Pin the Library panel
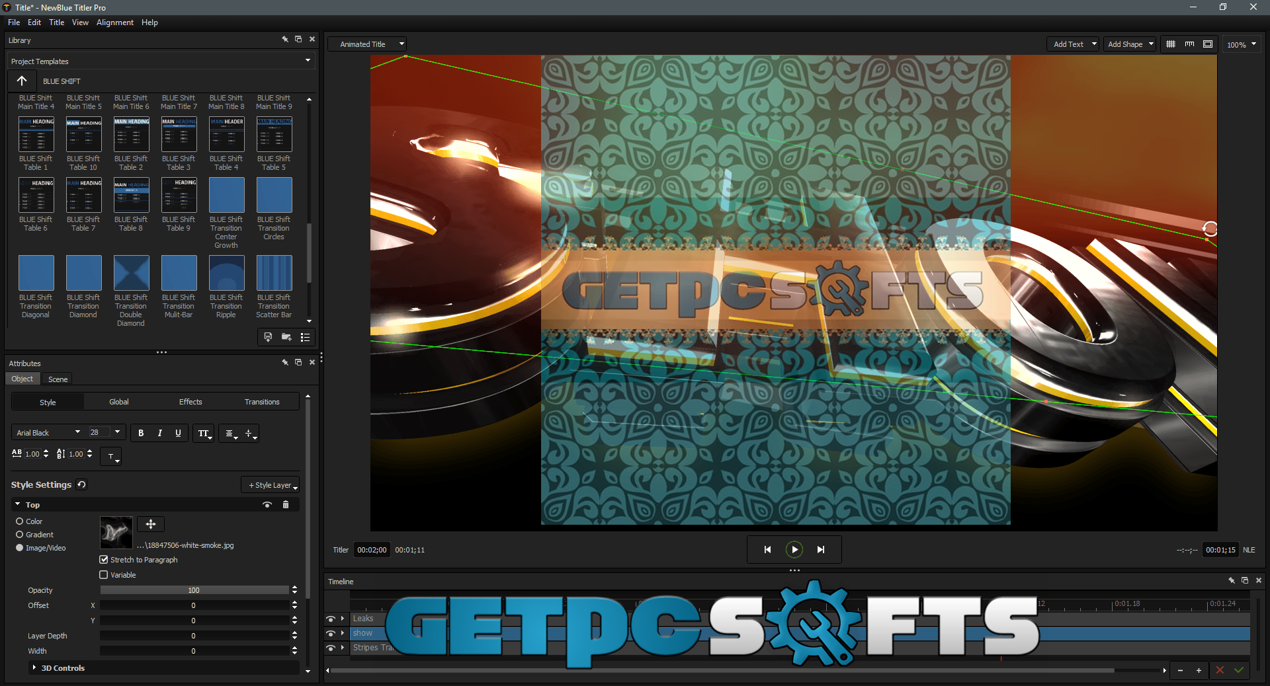Screen dimensions: 1270x686 pos(285,40)
